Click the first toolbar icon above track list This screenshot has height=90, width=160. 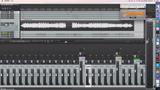click(x=3, y=8)
